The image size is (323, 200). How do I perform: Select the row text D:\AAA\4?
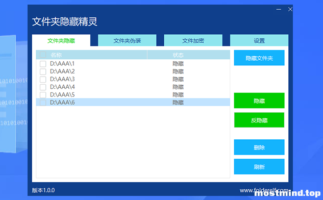[62, 87]
